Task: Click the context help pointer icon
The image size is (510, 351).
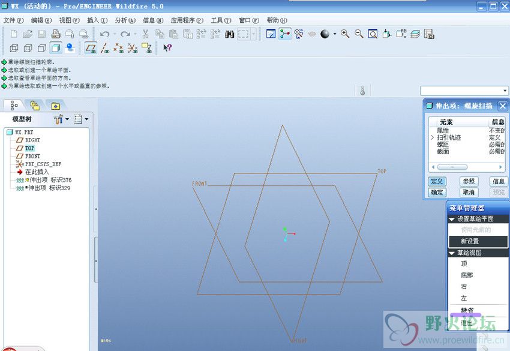Action: pyautogui.click(x=167, y=48)
